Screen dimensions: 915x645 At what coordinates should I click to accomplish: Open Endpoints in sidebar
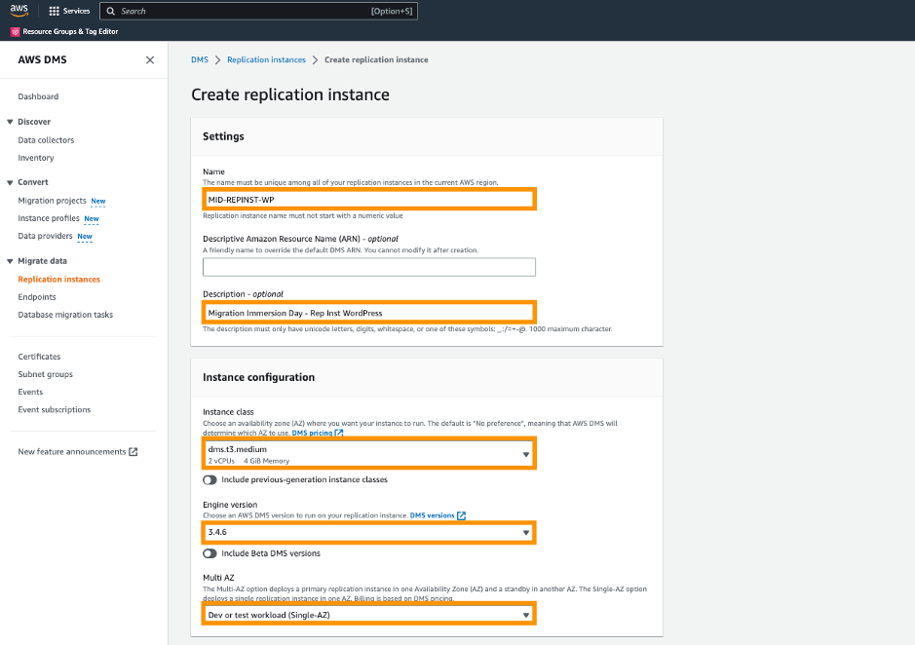(x=37, y=297)
